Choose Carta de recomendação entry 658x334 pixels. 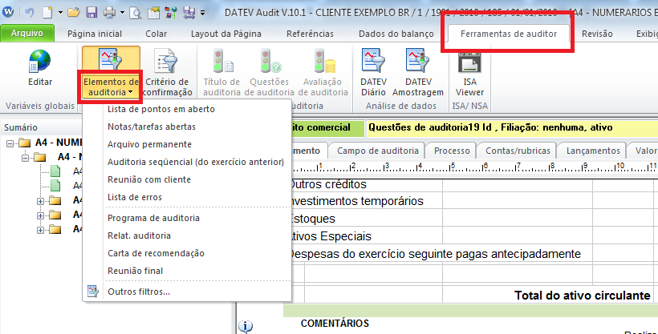pos(187,253)
